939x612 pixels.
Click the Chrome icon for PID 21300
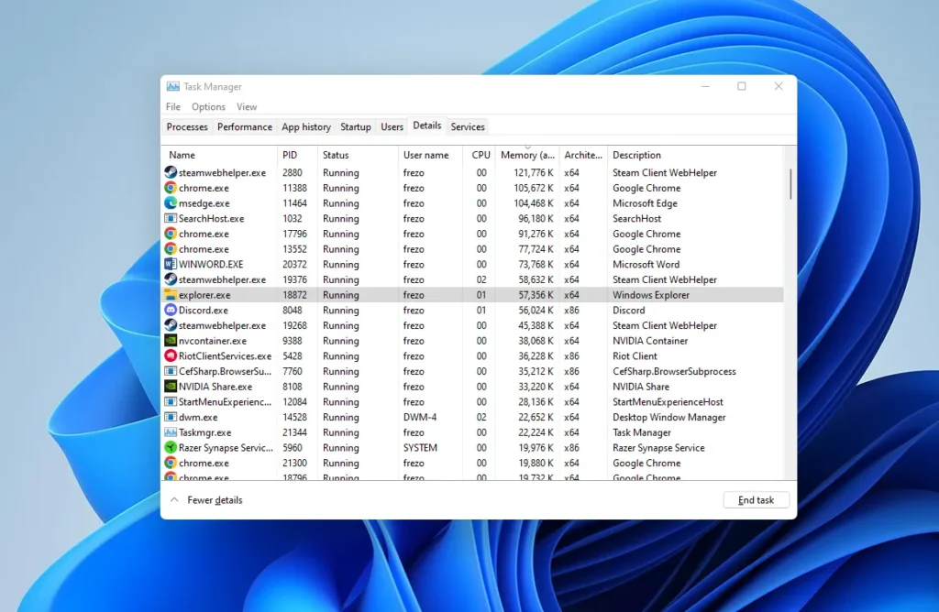[171, 463]
